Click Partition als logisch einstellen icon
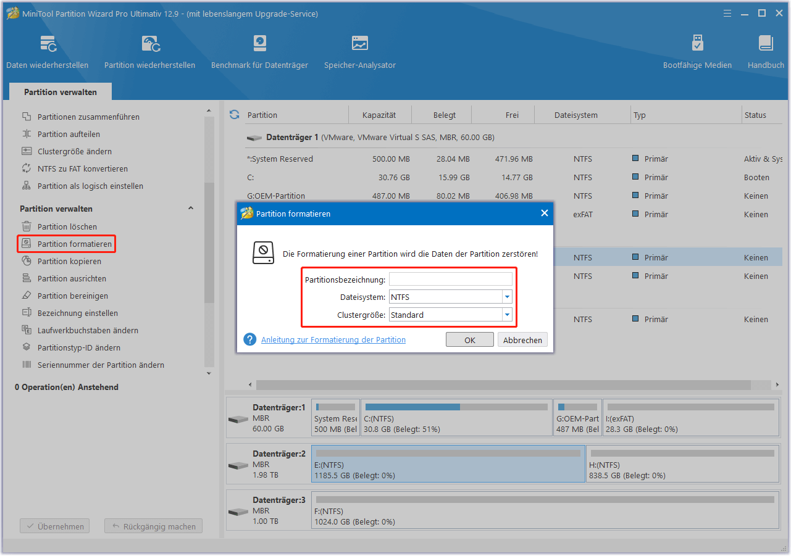Screen dimensions: 791x556 click(x=27, y=186)
